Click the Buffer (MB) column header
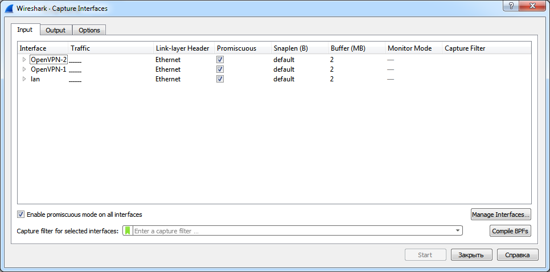This screenshot has width=550, height=272. [357, 48]
